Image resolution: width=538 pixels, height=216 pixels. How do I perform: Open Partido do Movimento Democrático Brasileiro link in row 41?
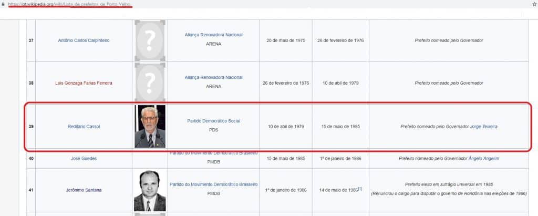click(x=213, y=185)
